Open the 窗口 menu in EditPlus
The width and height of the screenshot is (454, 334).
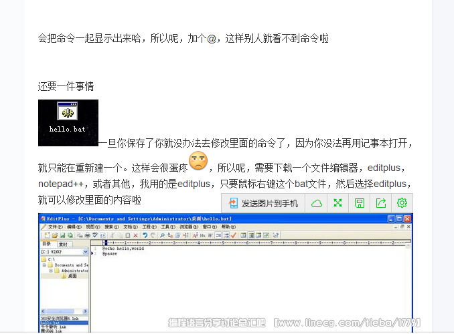(210, 227)
